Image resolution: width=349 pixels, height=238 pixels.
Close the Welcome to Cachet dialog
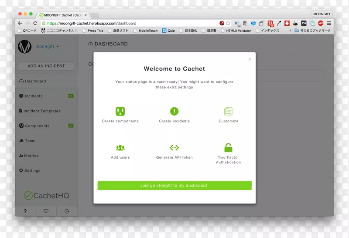click(250, 59)
